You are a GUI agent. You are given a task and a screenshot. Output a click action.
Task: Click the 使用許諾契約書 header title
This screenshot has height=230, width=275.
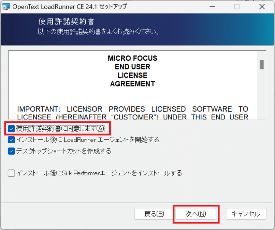[67, 21]
